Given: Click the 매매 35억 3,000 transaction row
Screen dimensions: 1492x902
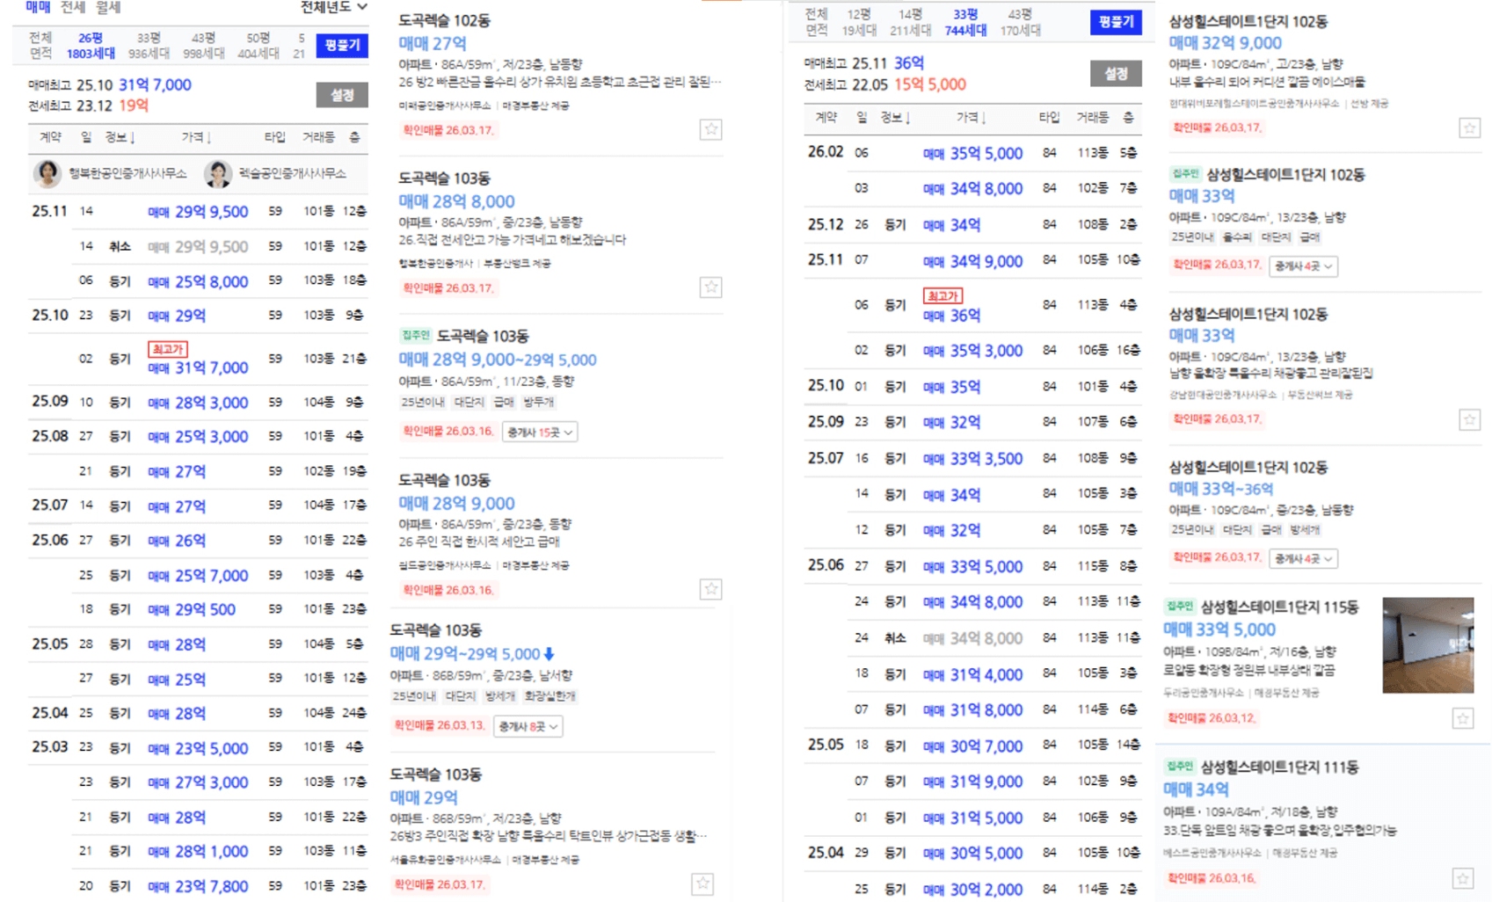Looking at the screenshot, I should click(x=972, y=351).
